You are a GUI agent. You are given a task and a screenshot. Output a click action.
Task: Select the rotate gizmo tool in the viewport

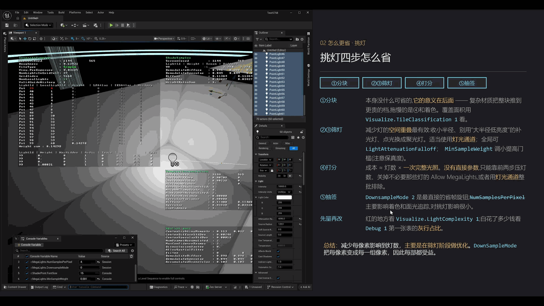click(x=30, y=39)
